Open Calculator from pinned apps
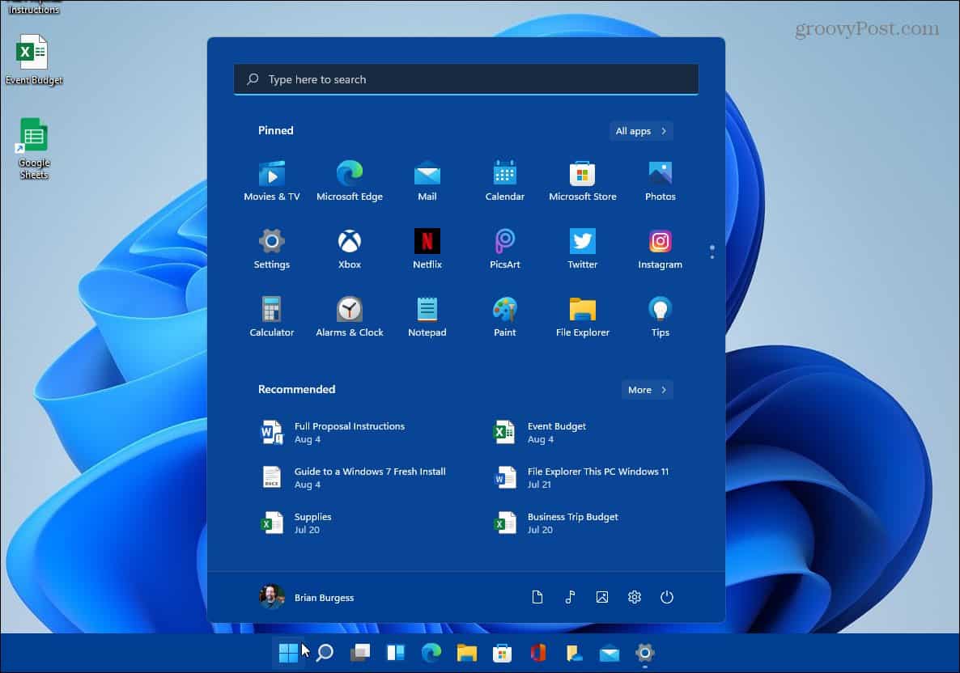Screen dimensions: 960x673 [271, 309]
